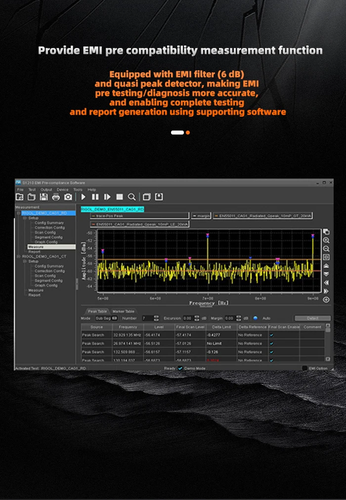The width and height of the screenshot is (346, 500).
Task: Take a screenshot with the camera icon
Action: click(68, 197)
